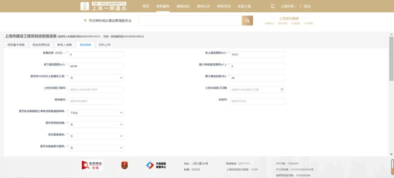The image size is (394, 178).
Task: Click the form's vertical scrollbar thumb
Action: coord(391,58)
